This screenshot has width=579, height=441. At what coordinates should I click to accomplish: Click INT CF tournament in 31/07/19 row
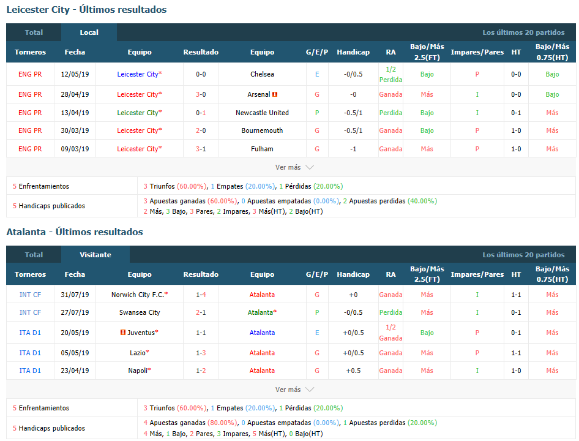tap(30, 295)
